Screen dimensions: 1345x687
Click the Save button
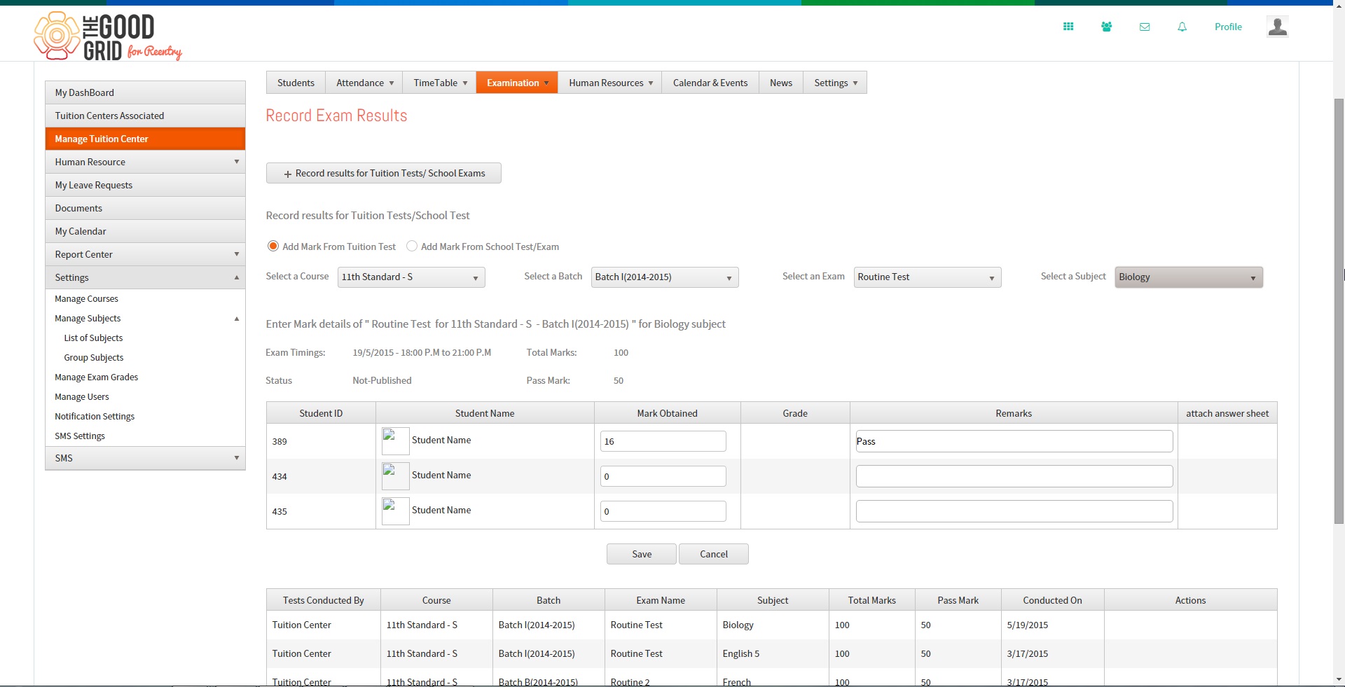[642, 554]
